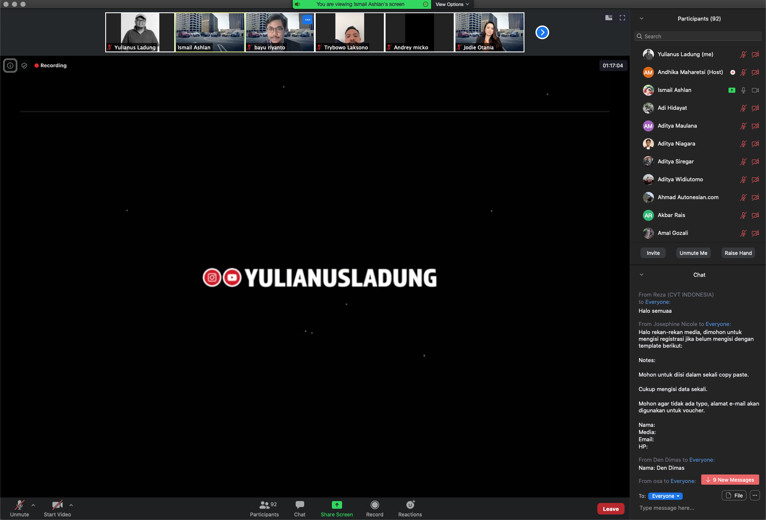766x520 pixels.
Task: Click the Raise Hand button
Action: (x=738, y=253)
